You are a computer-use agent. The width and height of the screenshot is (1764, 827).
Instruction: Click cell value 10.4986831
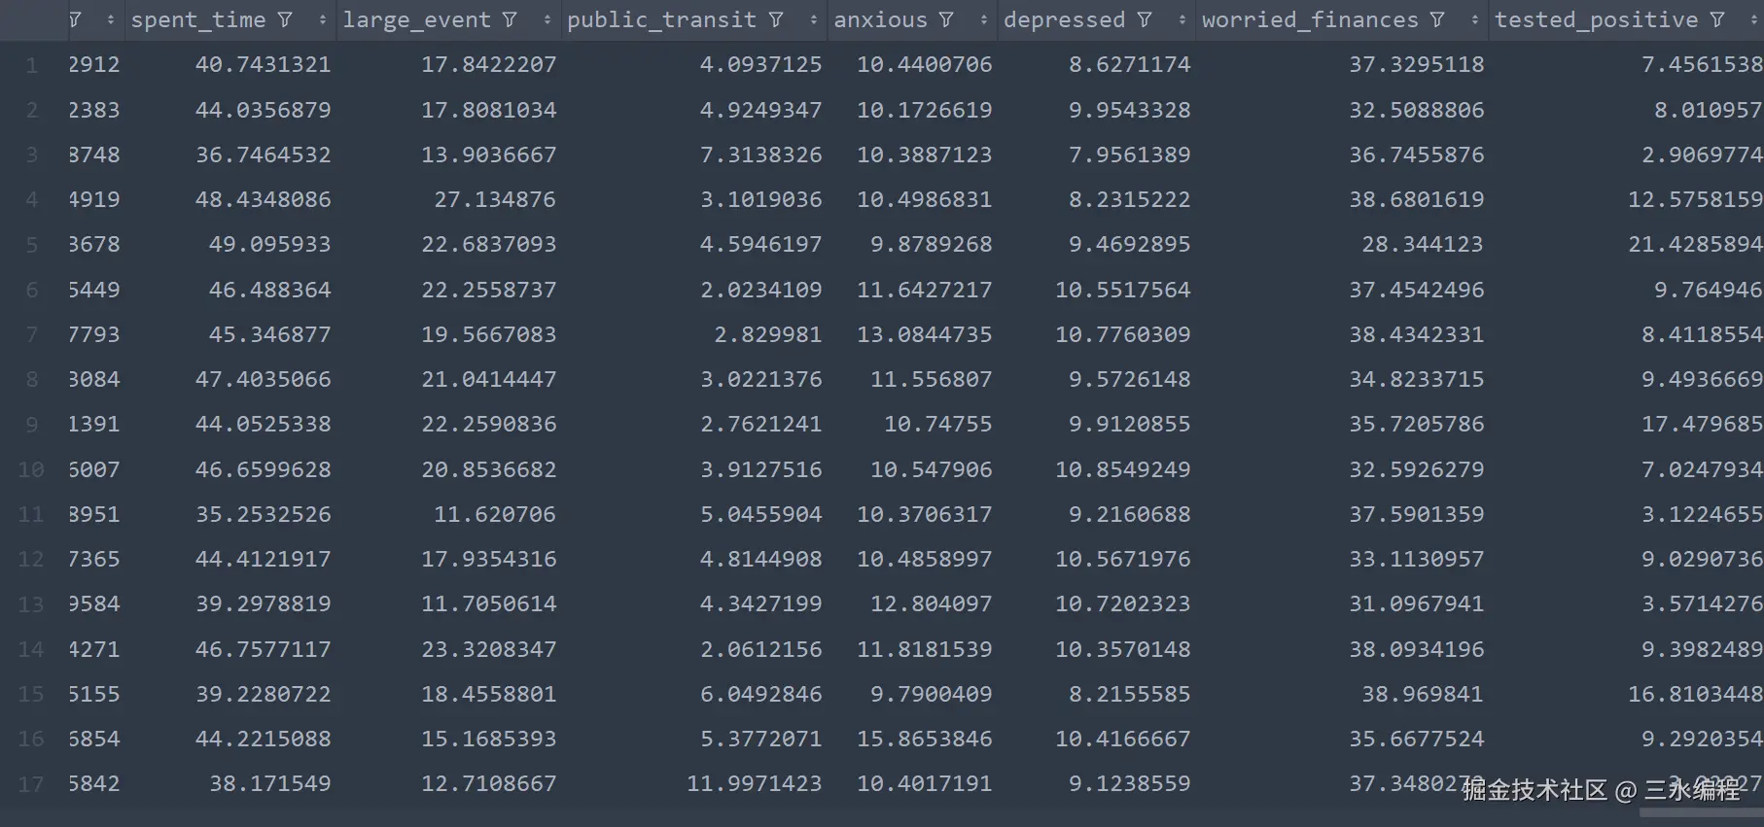pyautogui.click(x=924, y=199)
